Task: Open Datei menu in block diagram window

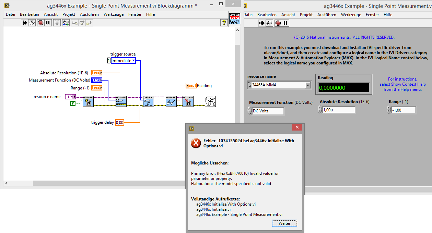Action: 11,14
